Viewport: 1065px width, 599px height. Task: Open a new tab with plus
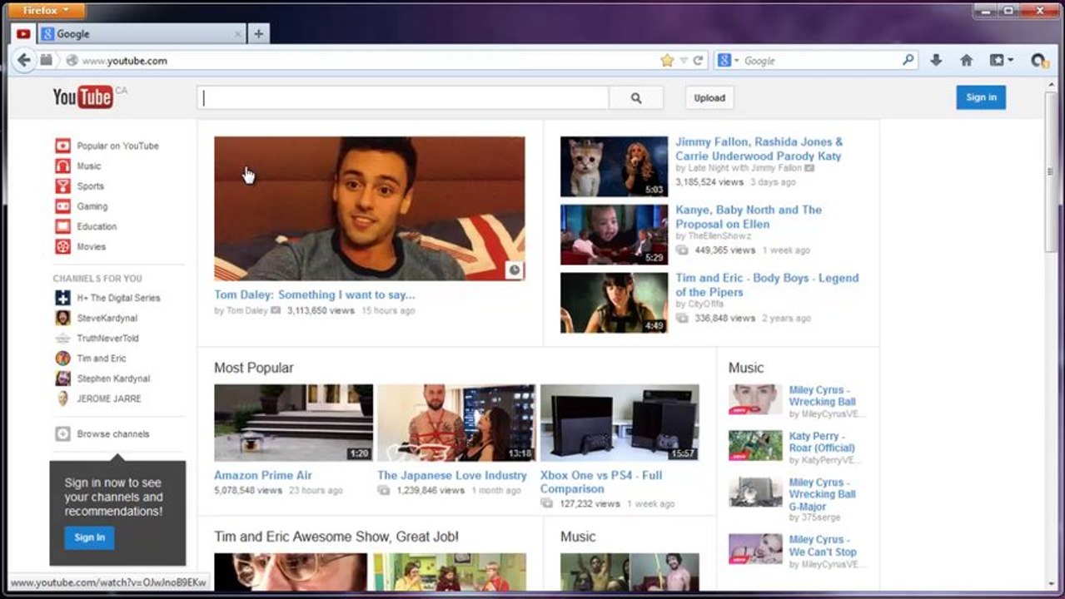click(258, 34)
